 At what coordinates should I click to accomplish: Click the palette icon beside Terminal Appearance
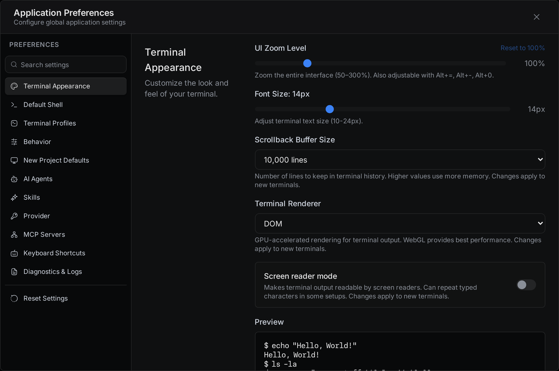click(14, 86)
